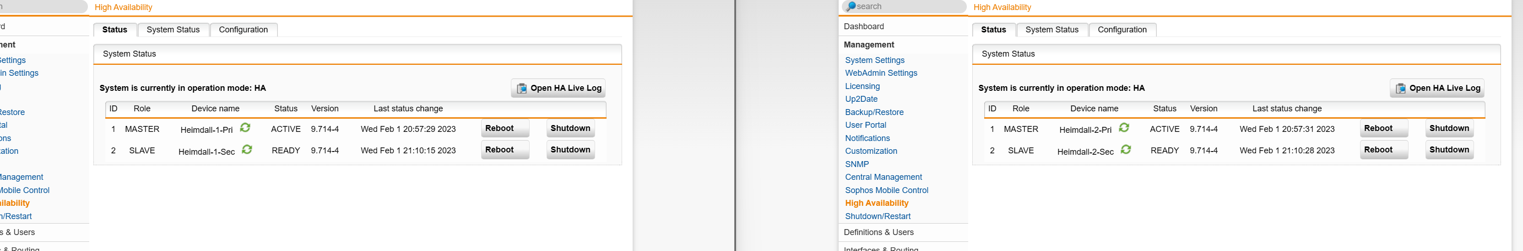1523x251 pixels.
Task: Switch to the Configuration tab in the right window
Action: tap(1122, 30)
